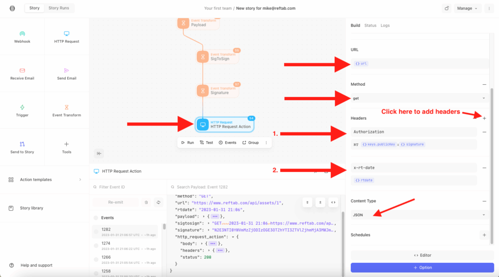The image size is (499, 277).
Task: Collapse the Method section
Action: pyautogui.click(x=484, y=84)
